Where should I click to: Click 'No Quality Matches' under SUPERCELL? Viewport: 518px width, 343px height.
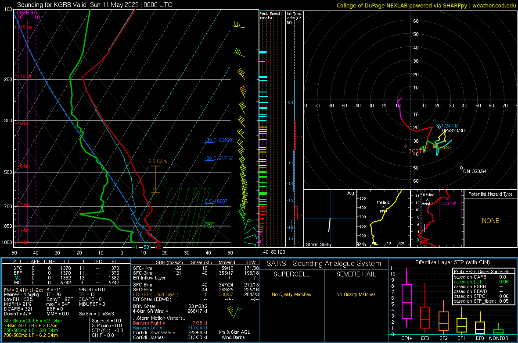click(291, 294)
